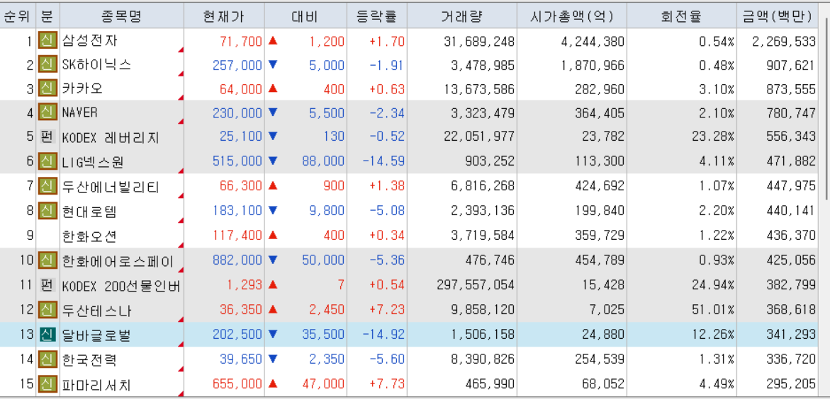Sort by the 등락률 column header
830x399 pixels.
pyautogui.click(x=377, y=16)
